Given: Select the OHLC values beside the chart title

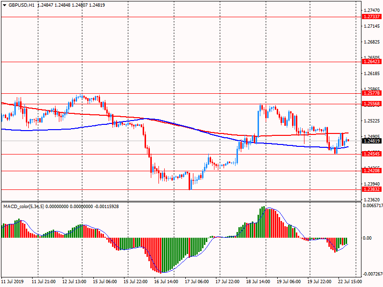Looking at the screenshot, I should tap(71, 5).
